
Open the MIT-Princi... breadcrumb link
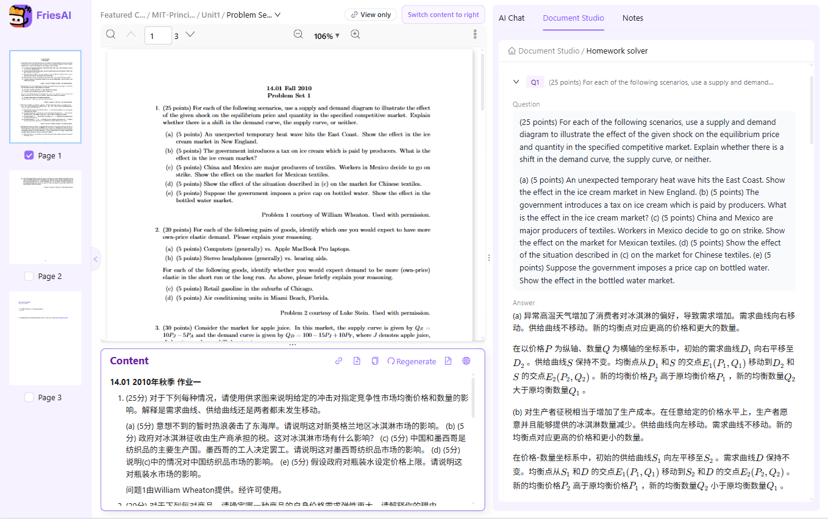click(x=174, y=15)
